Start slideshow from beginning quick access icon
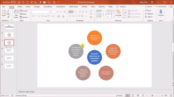Image resolution: width=174 pixels, height=97 pixels. click(32, 2)
